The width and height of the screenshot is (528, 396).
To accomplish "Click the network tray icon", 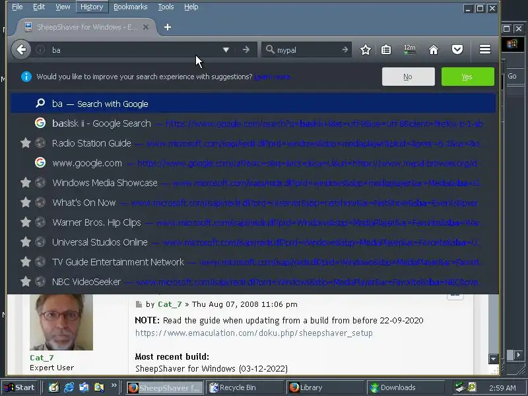I will coord(459,387).
